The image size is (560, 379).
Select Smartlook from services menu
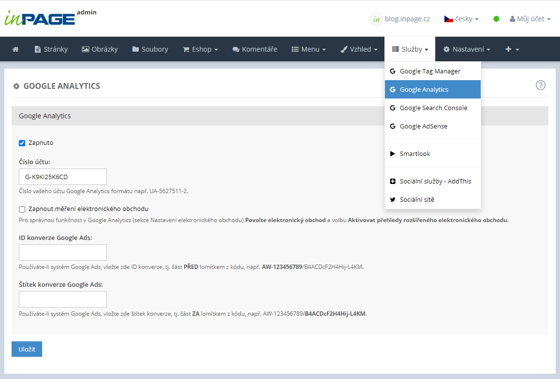tap(414, 154)
